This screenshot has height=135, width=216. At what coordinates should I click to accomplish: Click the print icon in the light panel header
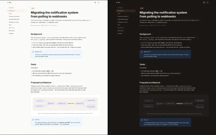click(x=95, y=2)
